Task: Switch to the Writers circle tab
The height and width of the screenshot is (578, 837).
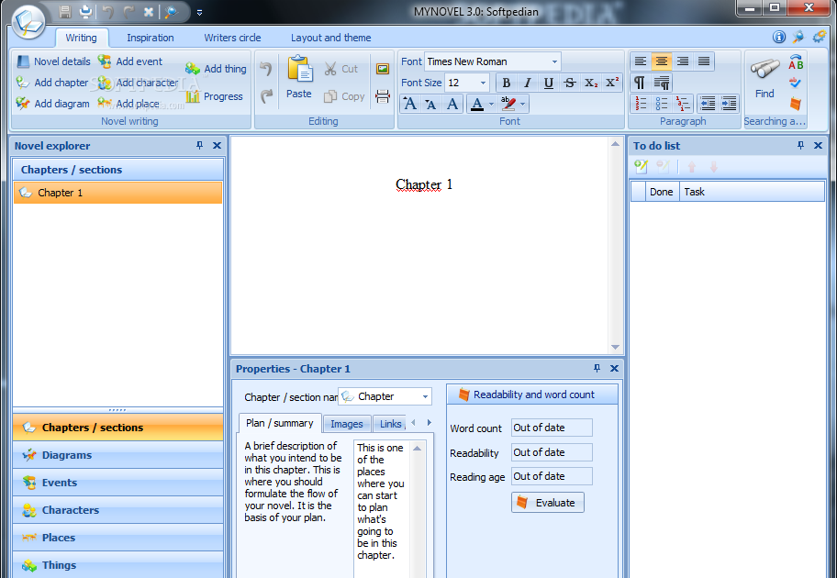Action: tap(232, 38)
